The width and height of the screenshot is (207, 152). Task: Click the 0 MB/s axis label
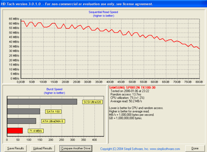pos(15,79)
